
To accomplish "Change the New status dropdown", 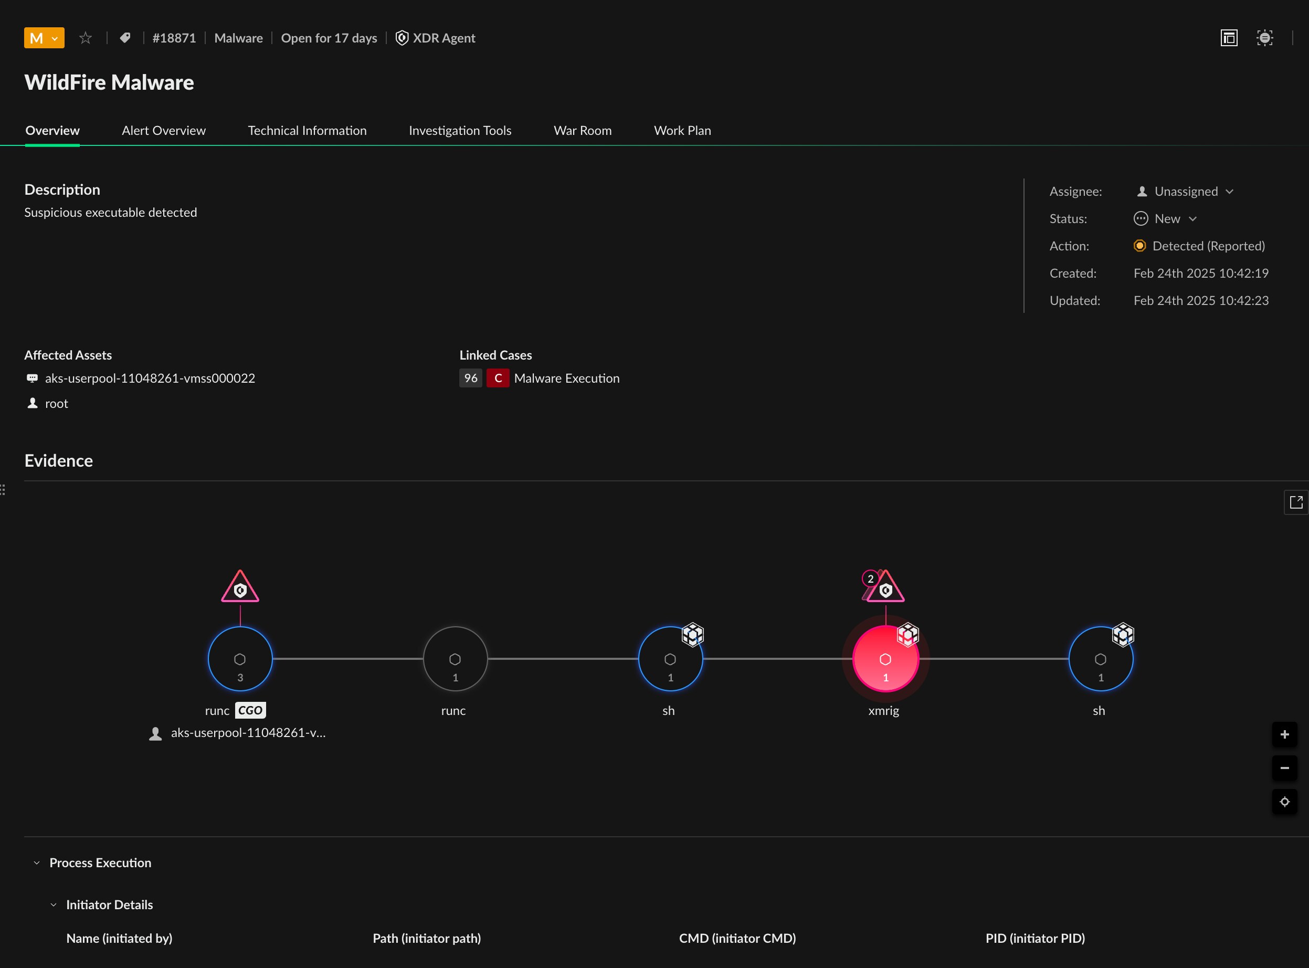I will click(x=1167, y=219).
